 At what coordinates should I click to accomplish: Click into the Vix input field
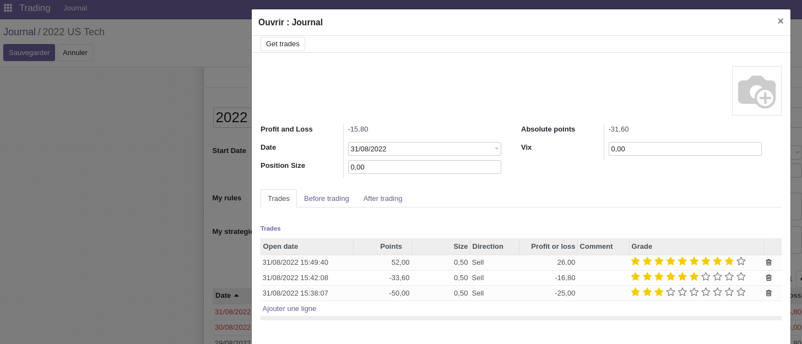[x=684, y=149]
